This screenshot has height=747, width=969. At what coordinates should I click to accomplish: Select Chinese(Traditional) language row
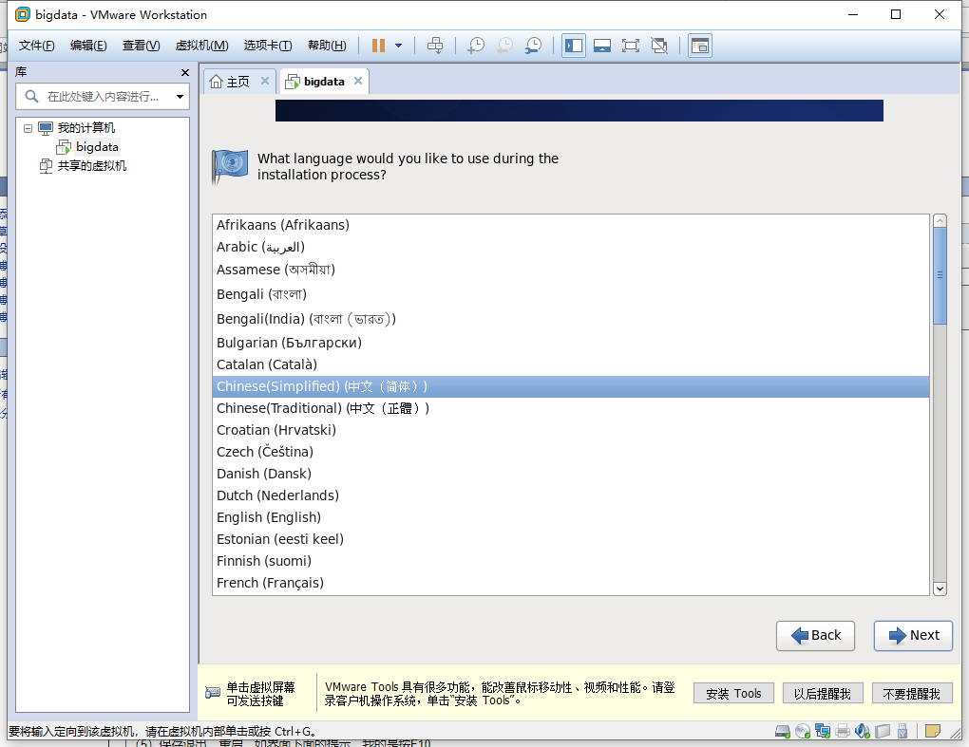[x=570, y=408]
